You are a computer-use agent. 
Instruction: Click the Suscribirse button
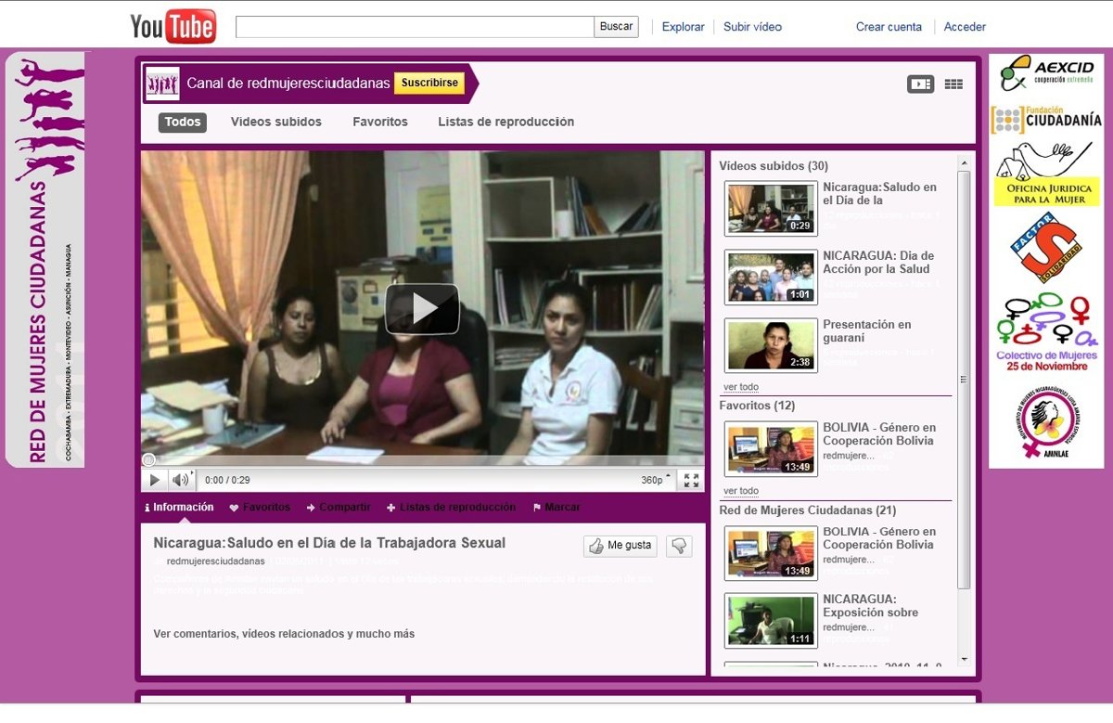point(429,83)
